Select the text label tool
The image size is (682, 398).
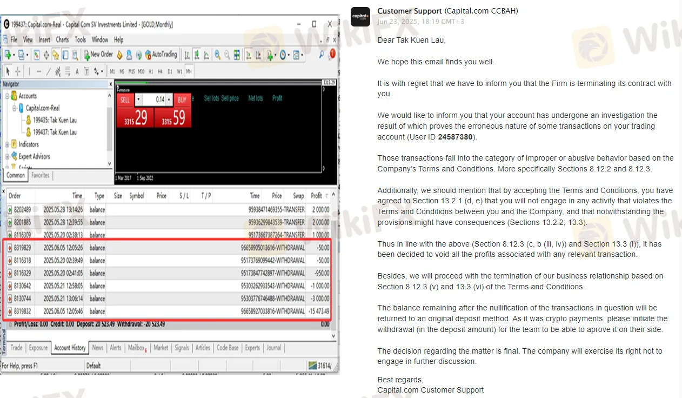(x=77, y=71)
